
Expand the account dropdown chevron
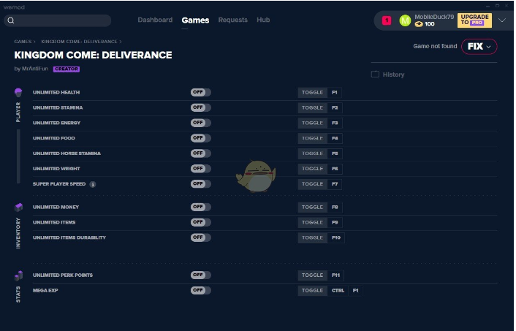click(x=502, y=20)
